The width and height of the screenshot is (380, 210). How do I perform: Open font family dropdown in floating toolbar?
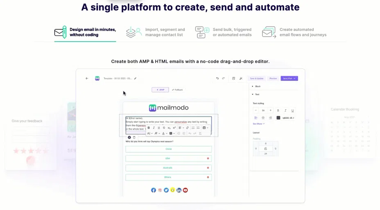pyautogui.click(x=157, y=133)
